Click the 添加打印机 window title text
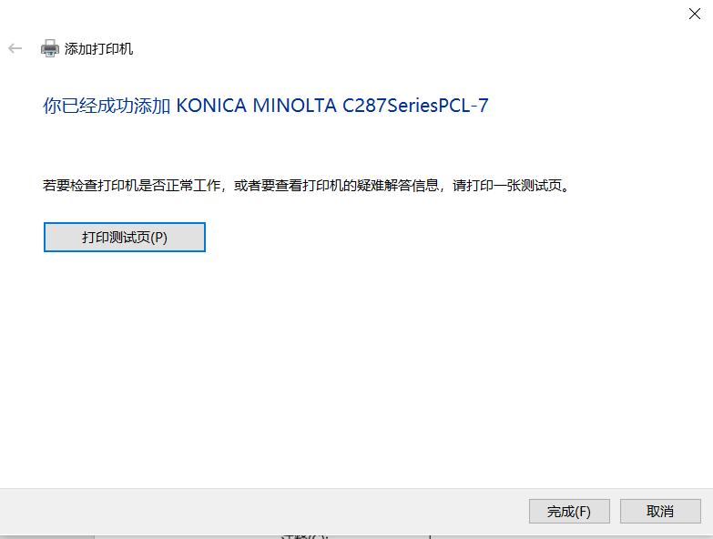Image resolution: width=713 pixels, height=539 pixels. tap(98, 48)
